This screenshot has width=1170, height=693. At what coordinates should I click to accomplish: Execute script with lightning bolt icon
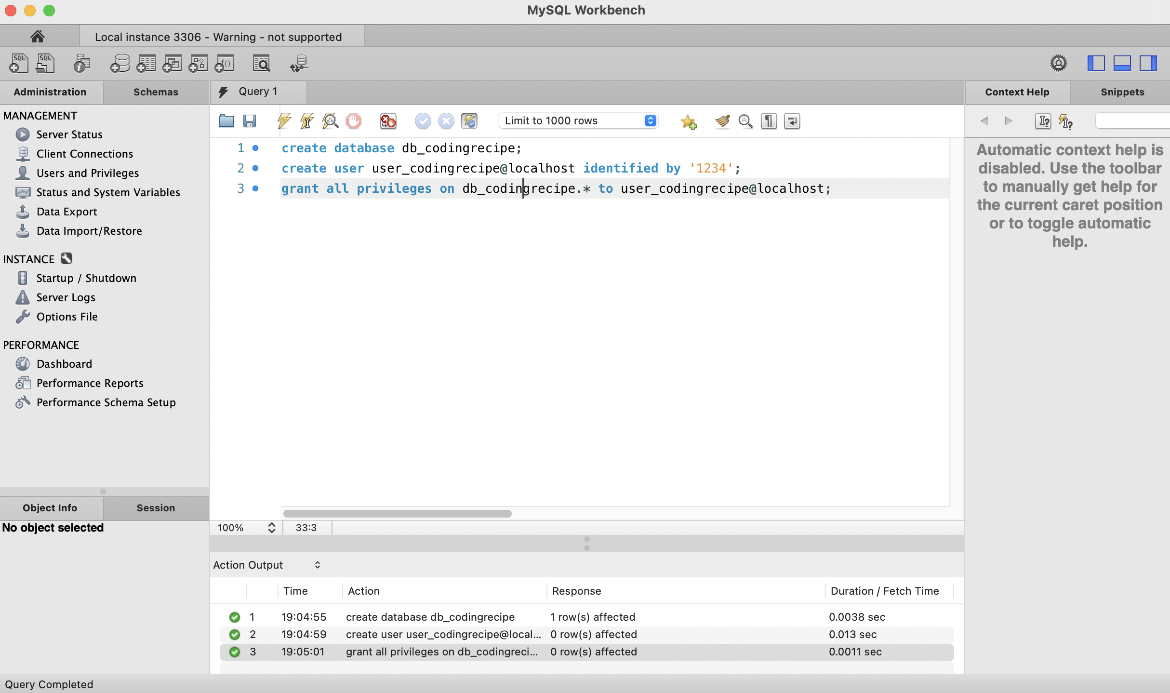[284, 120]
